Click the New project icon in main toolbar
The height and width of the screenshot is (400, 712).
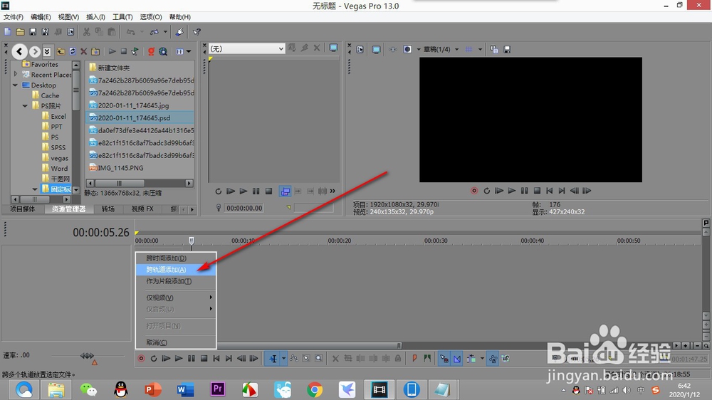(8, 32)
